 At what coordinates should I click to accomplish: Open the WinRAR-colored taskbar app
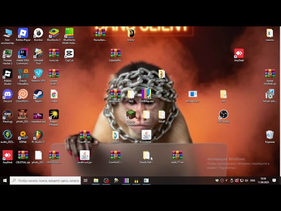click(x=126, y=181)
